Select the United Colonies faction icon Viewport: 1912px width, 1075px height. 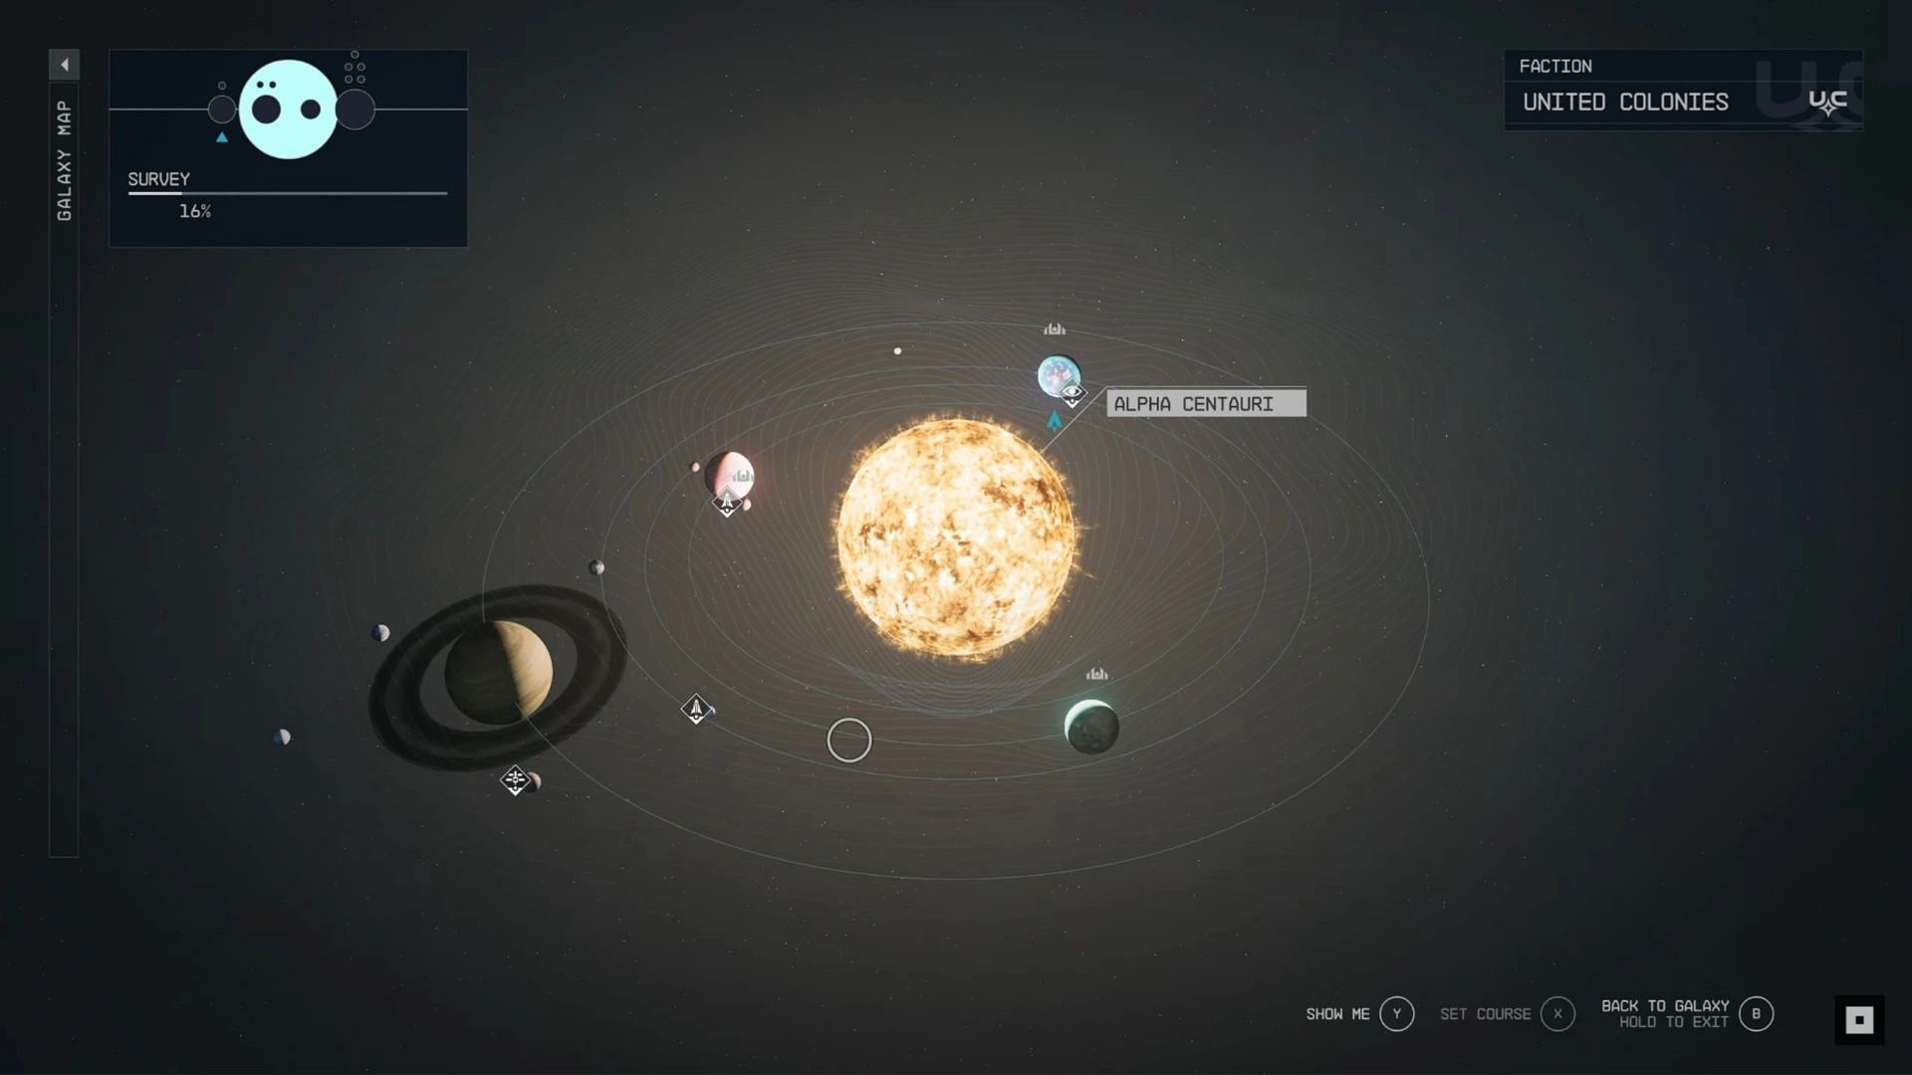(x=1828, y=103)
